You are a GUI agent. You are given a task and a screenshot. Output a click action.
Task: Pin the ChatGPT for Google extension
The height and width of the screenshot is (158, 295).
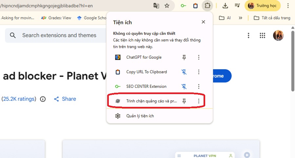point(184,57)
